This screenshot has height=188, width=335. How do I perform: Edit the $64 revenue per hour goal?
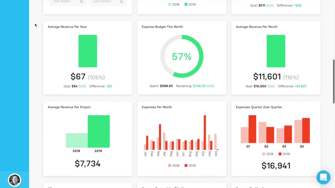coord(82,86)
